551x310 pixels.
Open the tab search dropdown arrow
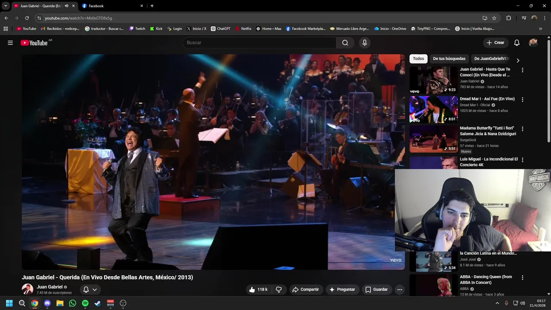6,6
